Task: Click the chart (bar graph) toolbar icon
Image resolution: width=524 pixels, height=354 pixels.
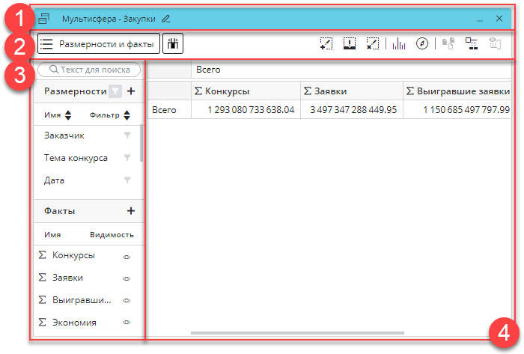Action: pyautogui.click(x=398, y=45)
